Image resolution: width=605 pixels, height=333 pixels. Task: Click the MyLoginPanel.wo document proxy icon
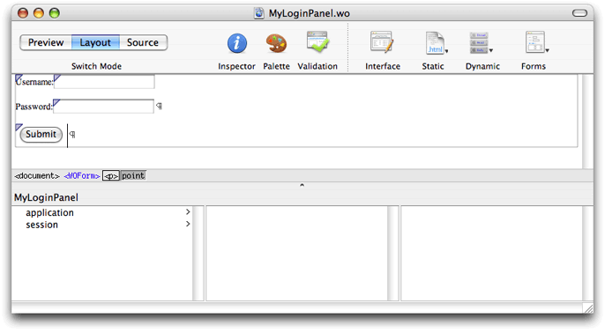point(259,13)
